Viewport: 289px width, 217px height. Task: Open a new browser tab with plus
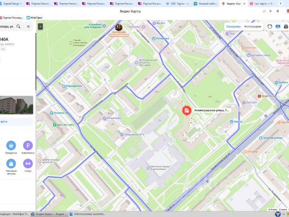click(x=280, y=4)
